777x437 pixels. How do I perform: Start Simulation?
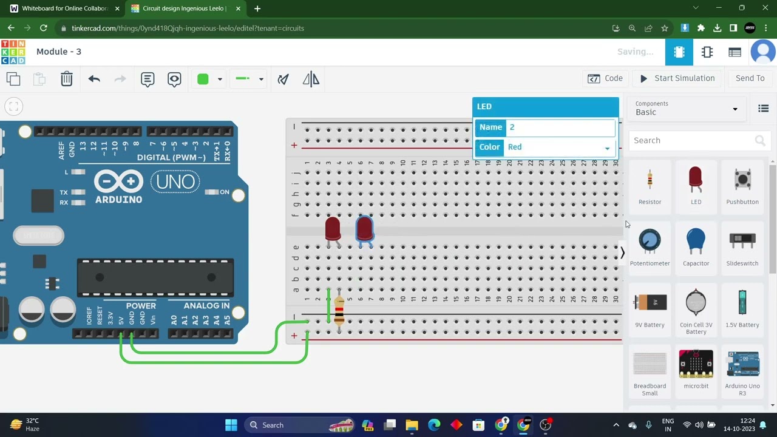tap(677, 78)
